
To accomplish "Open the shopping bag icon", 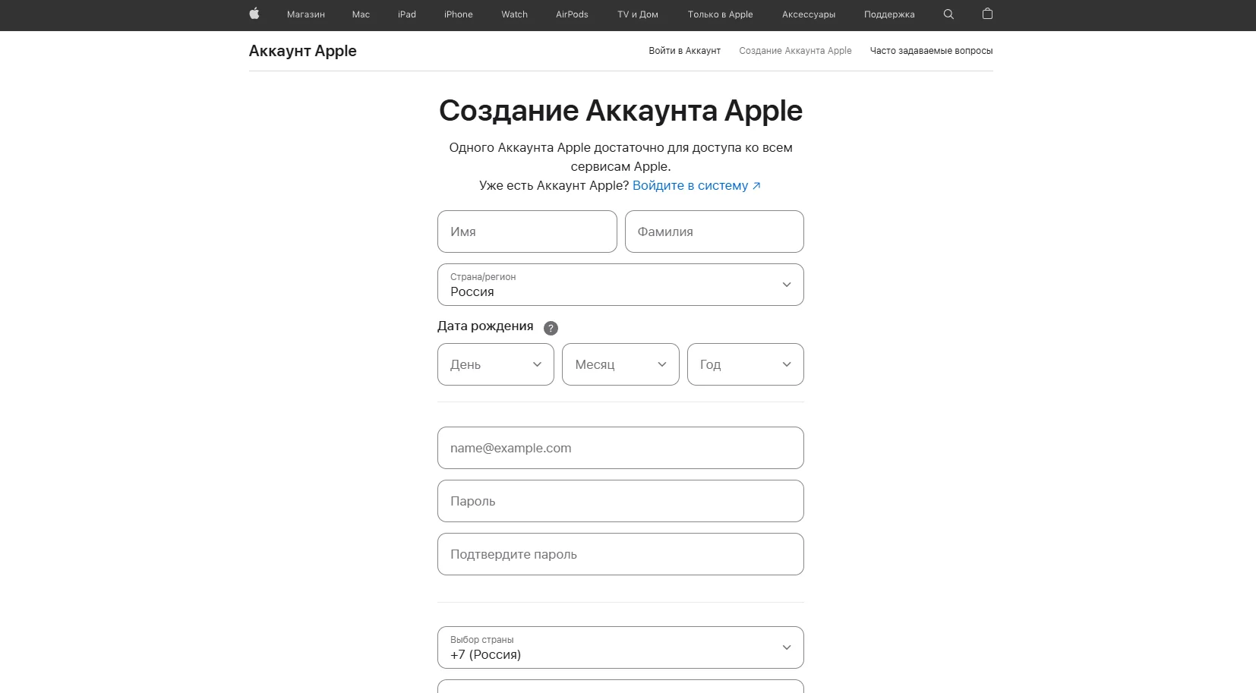I will pyautogui.click(x=987, y=14).
